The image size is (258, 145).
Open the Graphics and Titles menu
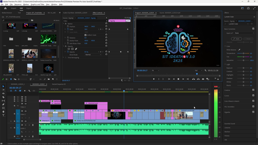[37, 4]
